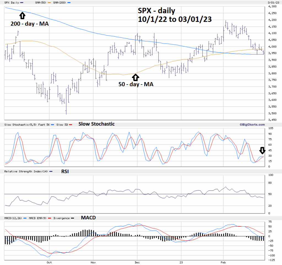Select the Feb label on the time axis
The image size is (282, 265).
point(223,262)
